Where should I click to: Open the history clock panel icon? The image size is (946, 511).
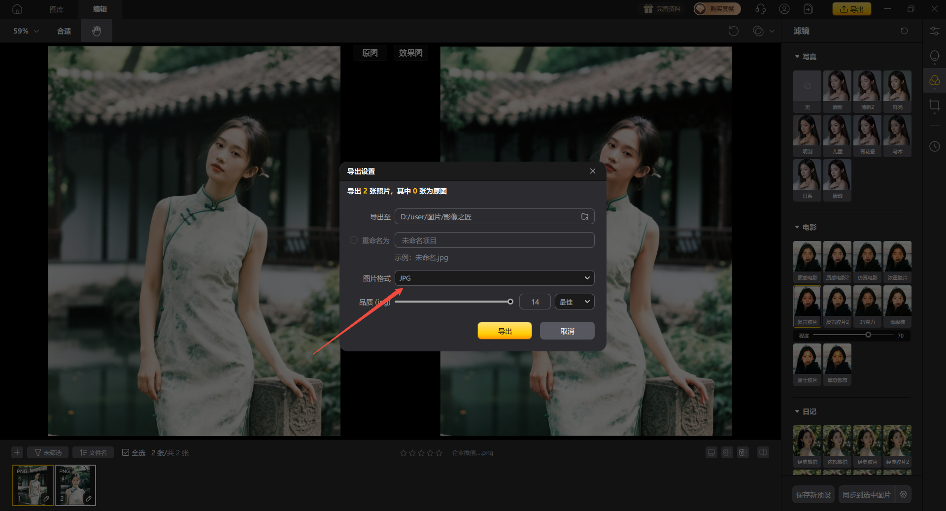point(934,146)
